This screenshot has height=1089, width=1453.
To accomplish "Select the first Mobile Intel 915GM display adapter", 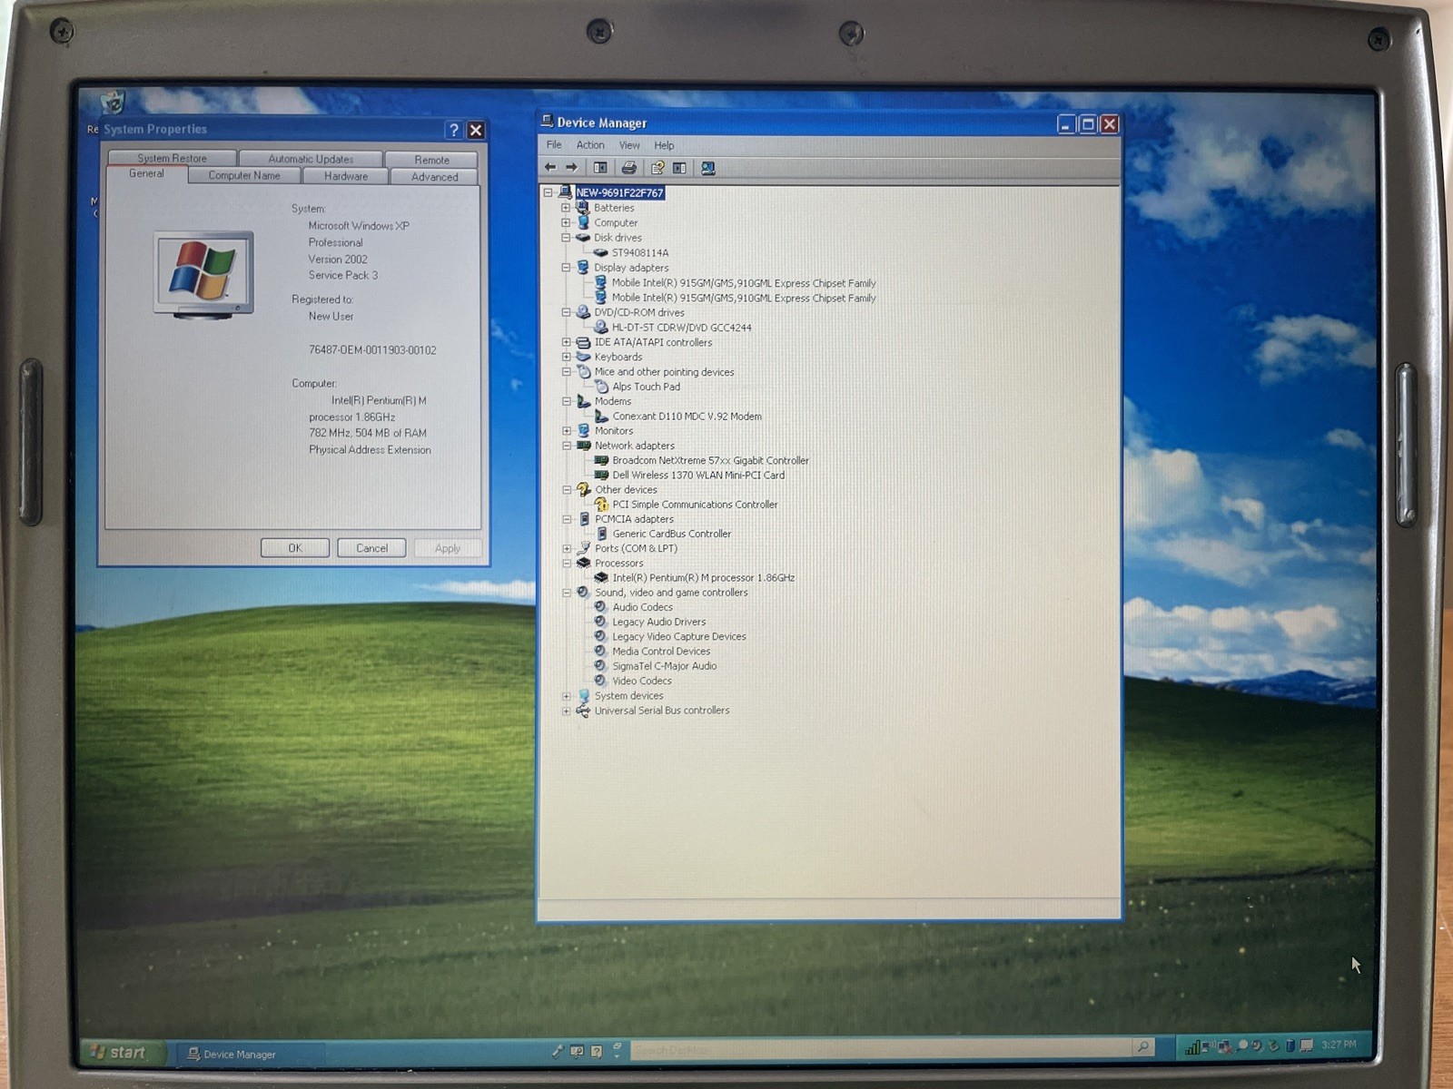I will coord(743,283).
